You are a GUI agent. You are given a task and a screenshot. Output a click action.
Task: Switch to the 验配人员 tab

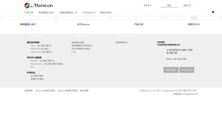187,6
